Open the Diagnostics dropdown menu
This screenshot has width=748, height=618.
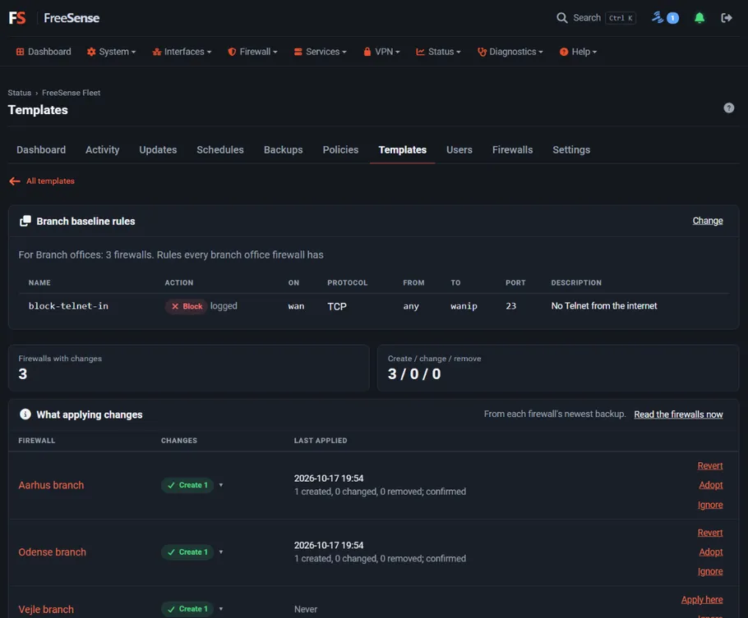click(510, 52)
